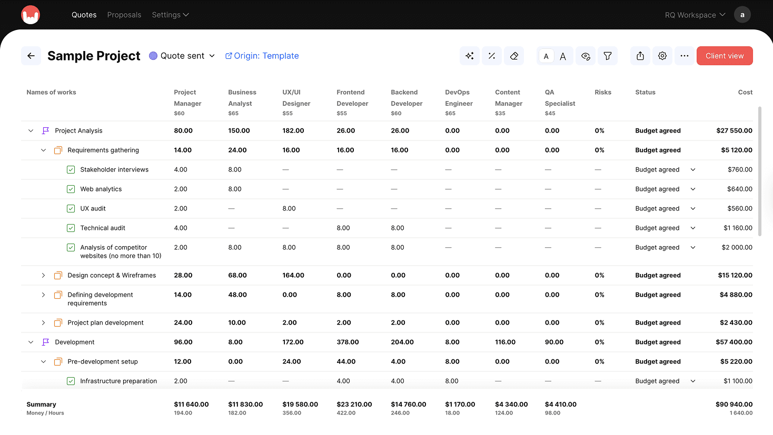Viewport: 773px width, 435px height.
Task: Click the Development flag icon
Action: (46, 342)
